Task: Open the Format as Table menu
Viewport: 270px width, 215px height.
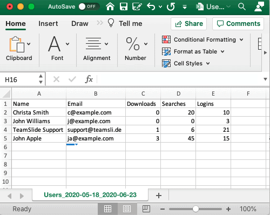Action: pos(193,51)
